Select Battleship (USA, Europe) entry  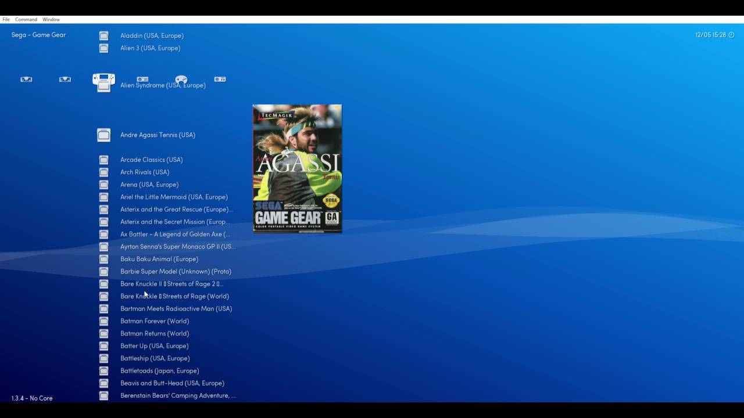[155, 358]
